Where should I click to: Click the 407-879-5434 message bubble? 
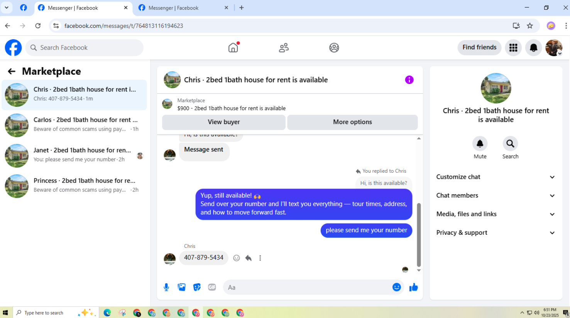tap(203, 258)
